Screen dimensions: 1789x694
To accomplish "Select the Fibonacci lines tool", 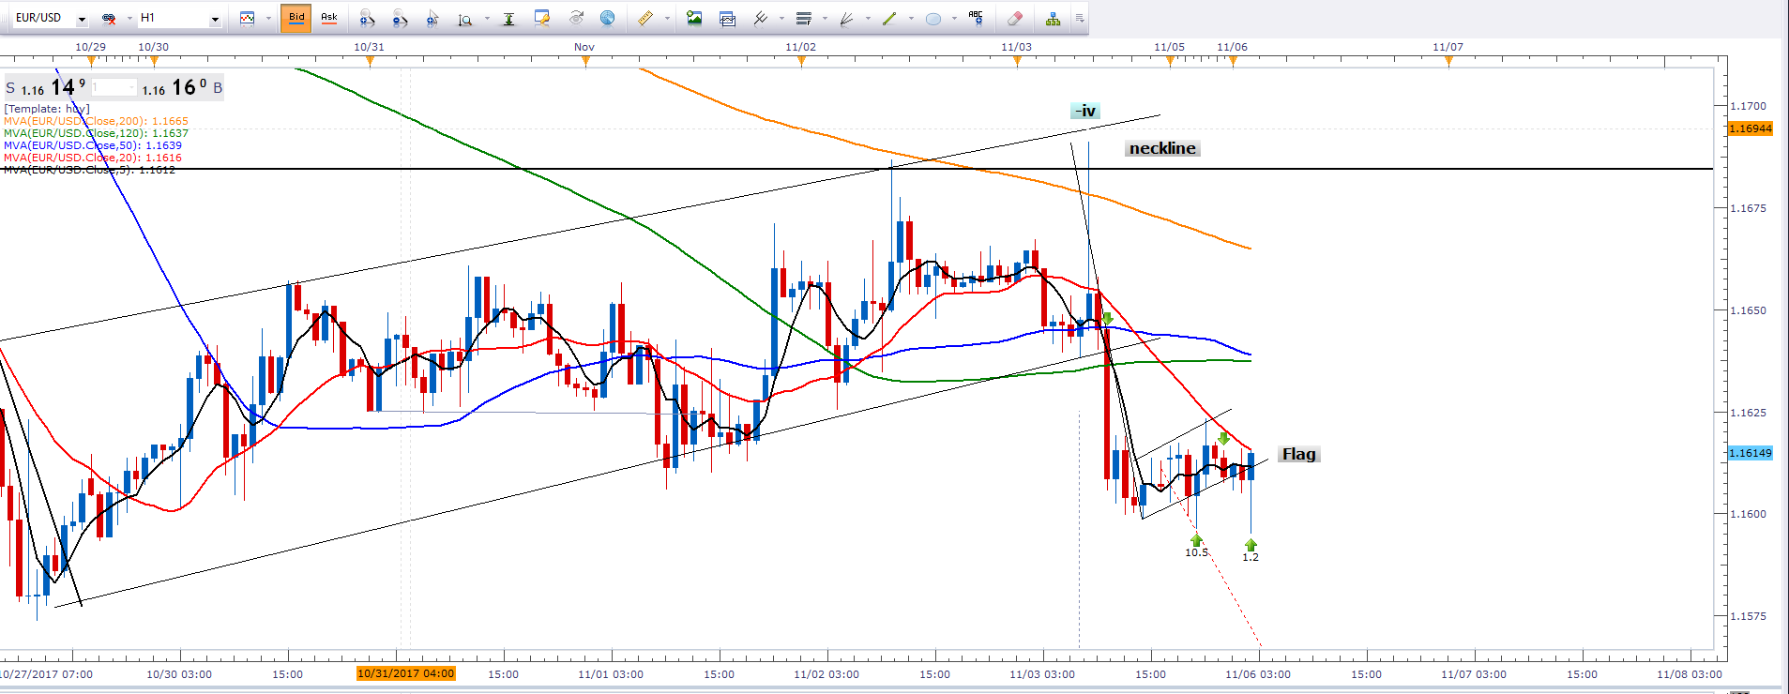I will coord(803,18).
